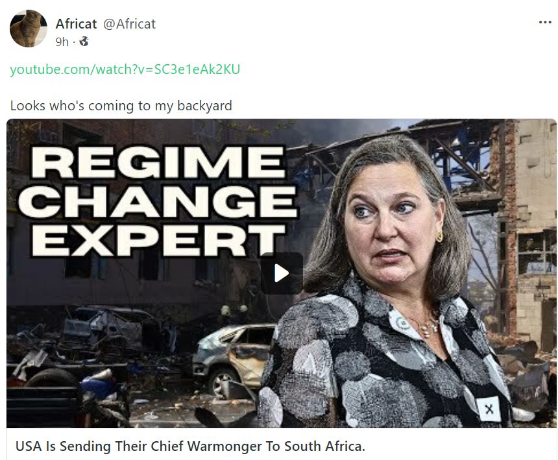This screenshot has height=460, width=558.
Task: Click the word EXPERT on the thumbnail
Action: tap(158, 240)
